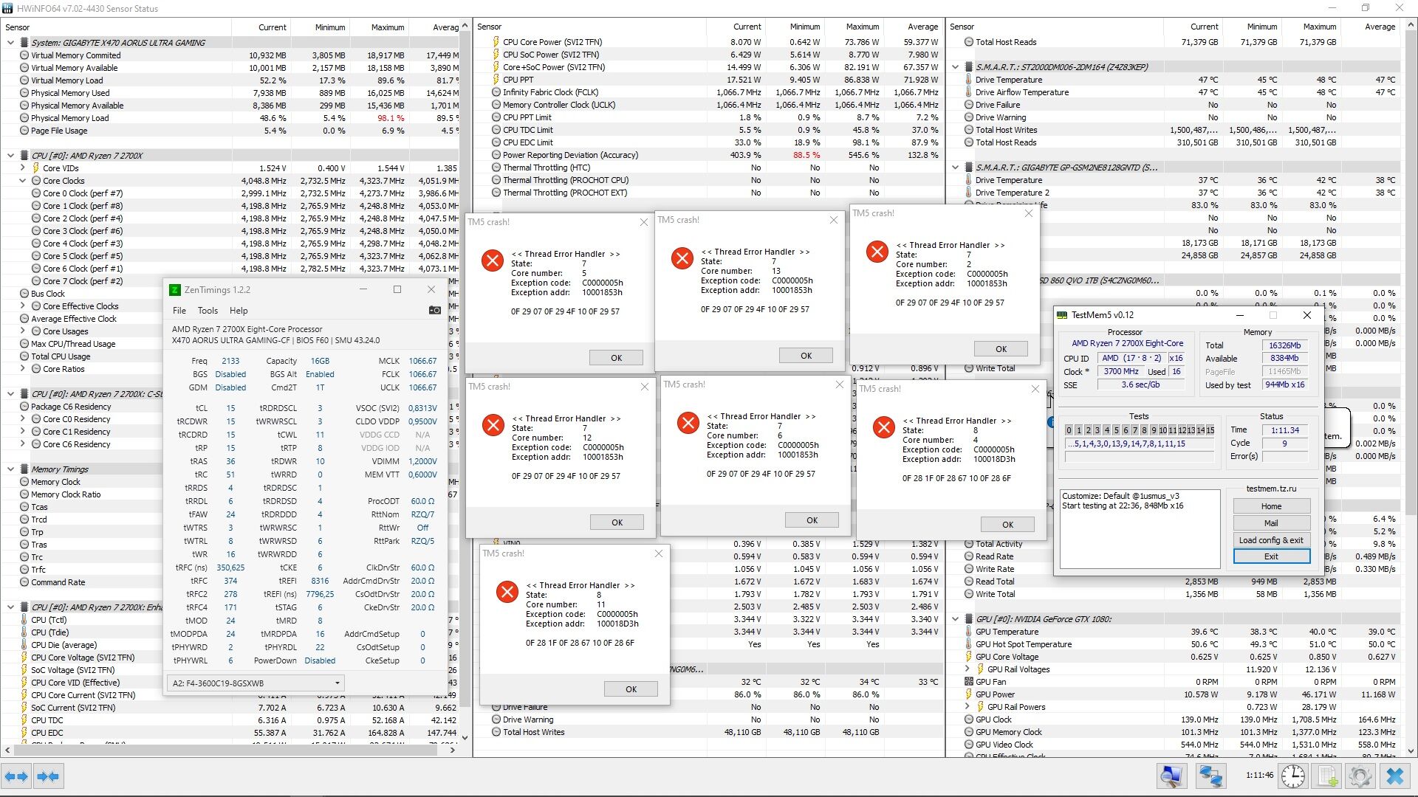Click the sensor summary magnifier icon

[x=1171, y=776]
